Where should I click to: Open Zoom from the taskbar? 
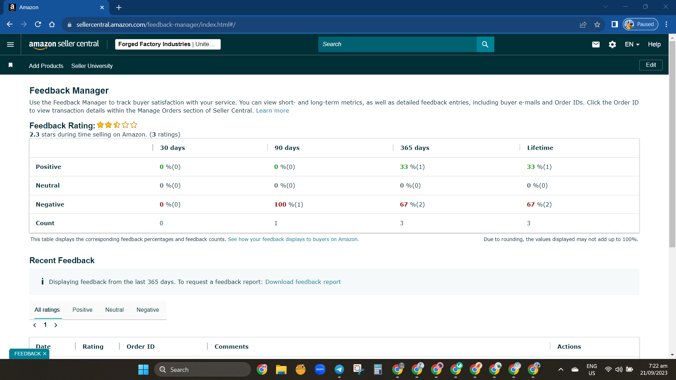pyautogui.click(x=320, y=369)
